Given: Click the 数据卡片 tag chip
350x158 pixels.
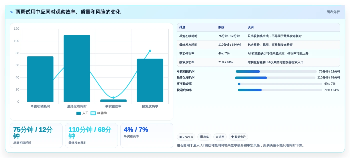Looking at the screenshot, I should tap(238, 137).
